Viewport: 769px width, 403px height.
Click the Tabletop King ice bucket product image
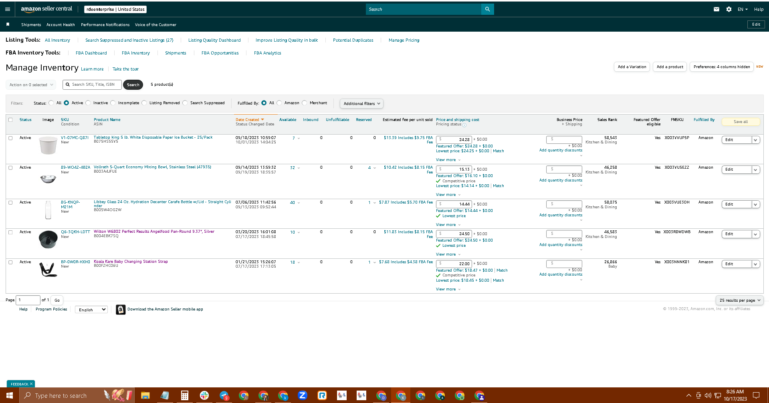click(48, 145)
